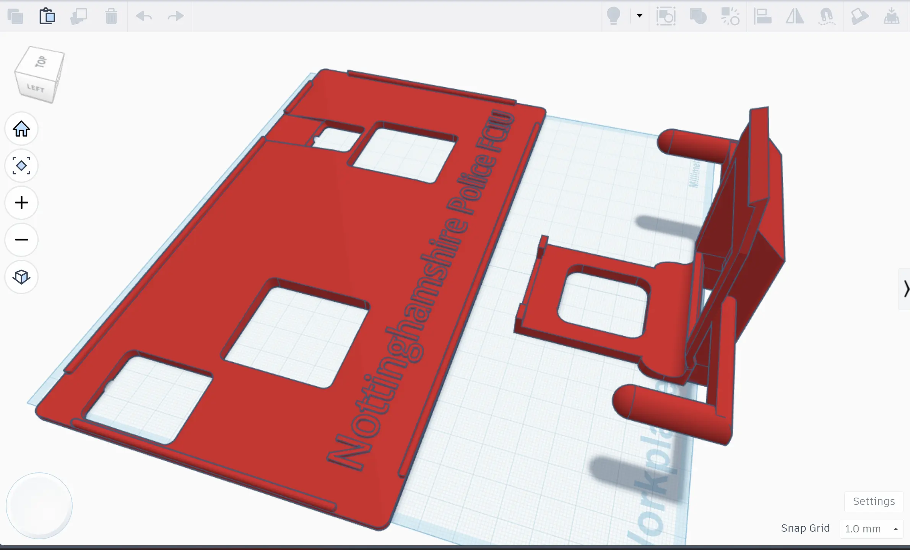Click the tilted workplane tool icon
Screen dimensions: 910x550
click(859, 16)
